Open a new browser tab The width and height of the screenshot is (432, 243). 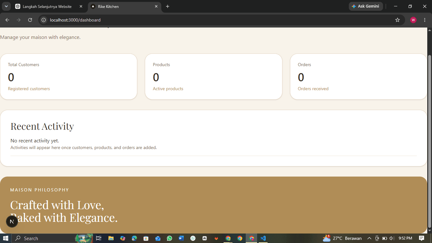[168, 6]
